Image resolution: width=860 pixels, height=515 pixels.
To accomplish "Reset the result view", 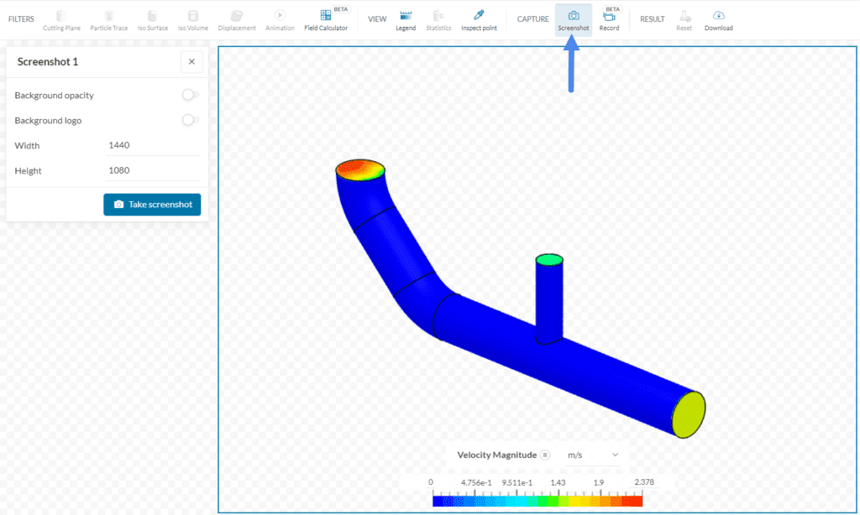I will pos(684,18).
